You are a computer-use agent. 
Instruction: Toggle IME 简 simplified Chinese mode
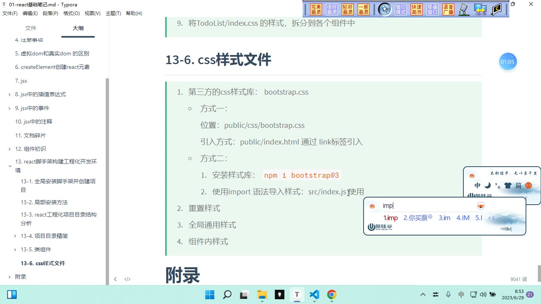(518, 185)
